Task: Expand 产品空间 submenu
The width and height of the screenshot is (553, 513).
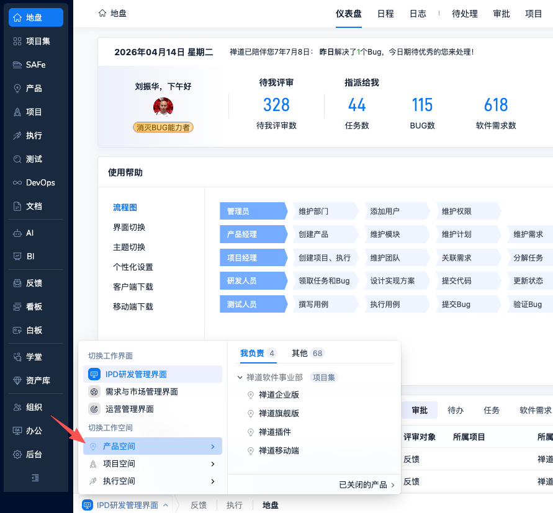Action: [x=153, y=446]
